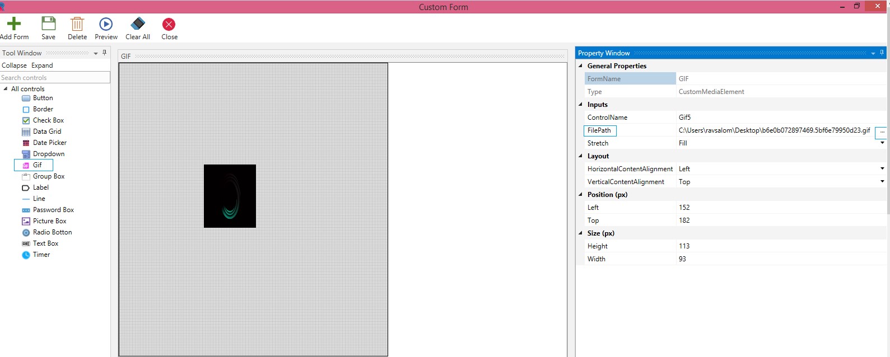The width and height of the screenshot is (890, 357).
Task: Click the Delete trash can icon
Action: click(x=77, y=24)
